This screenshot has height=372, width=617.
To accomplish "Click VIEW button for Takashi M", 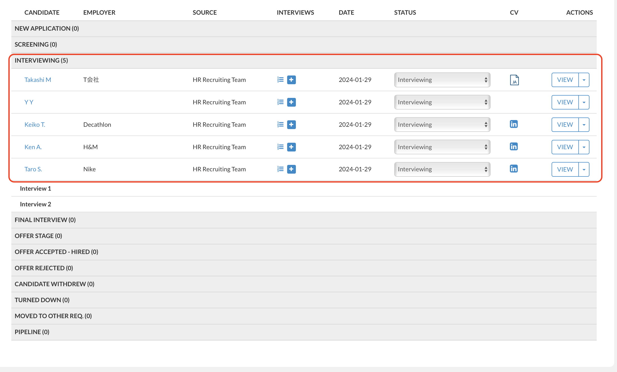I will (x=565, y=80).
